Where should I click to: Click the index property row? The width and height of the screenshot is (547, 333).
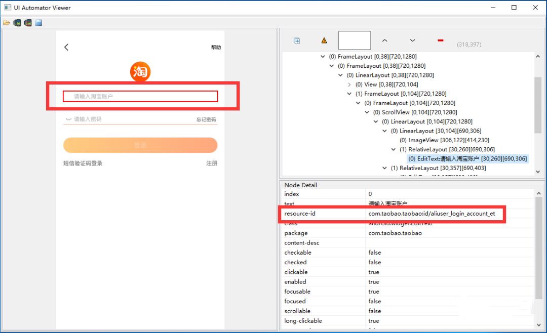pos(407,194)
